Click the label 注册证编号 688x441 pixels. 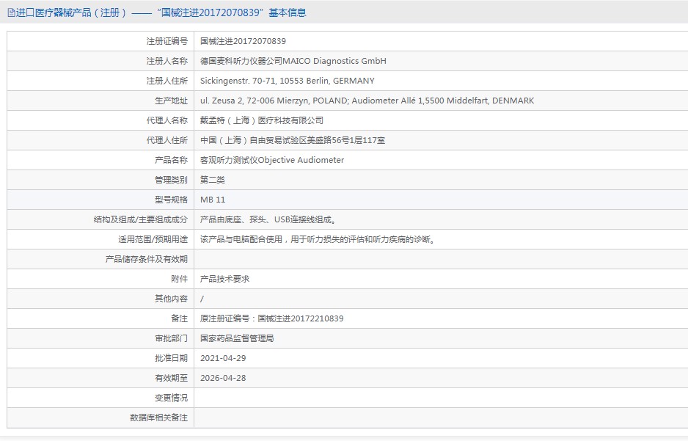(x=166, y=41)
